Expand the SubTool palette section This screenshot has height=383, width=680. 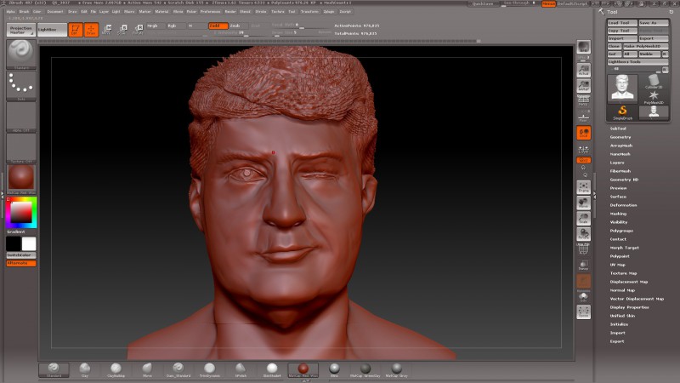[x=618, y=129]
